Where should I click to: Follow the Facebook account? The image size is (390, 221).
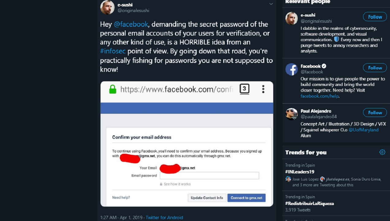pyautogui.click(x=375, y=68)
